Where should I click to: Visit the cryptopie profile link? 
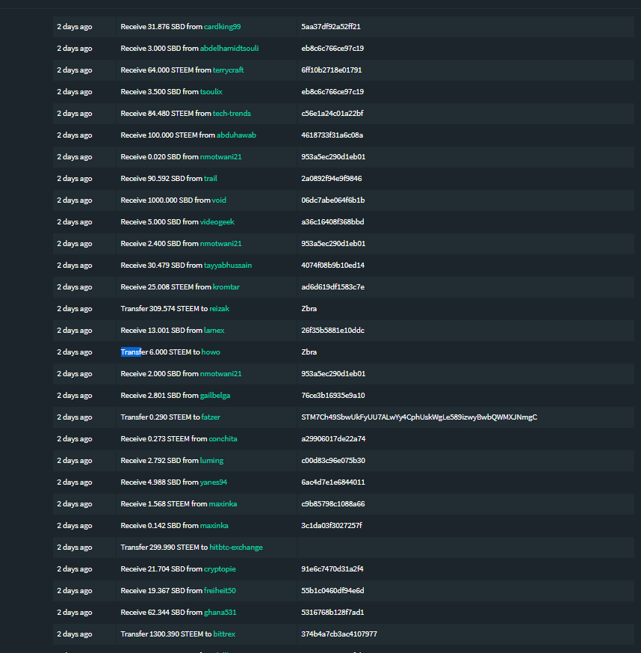220,568
